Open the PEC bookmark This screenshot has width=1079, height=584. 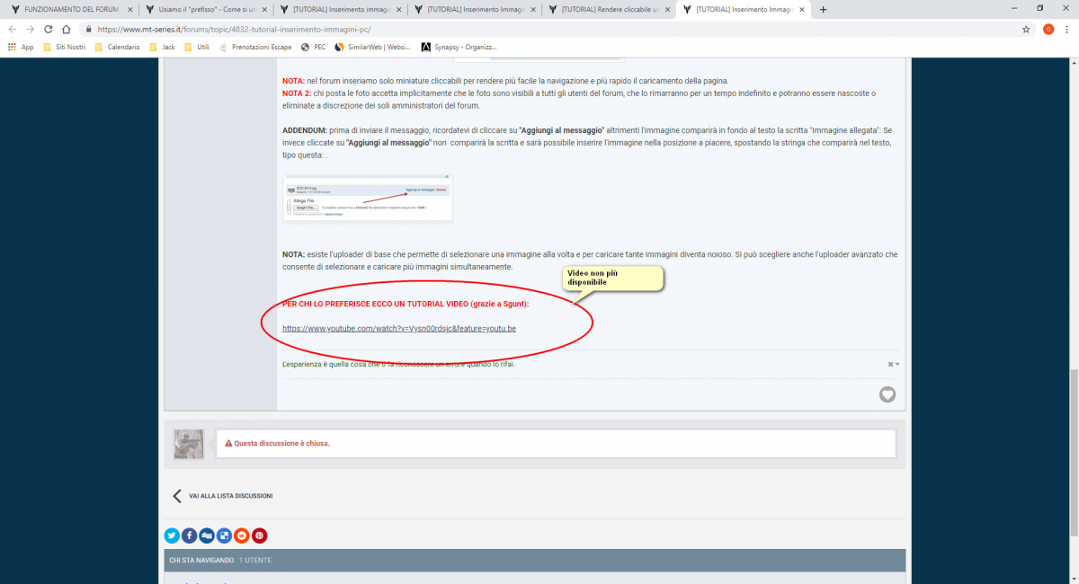[314, 47]
